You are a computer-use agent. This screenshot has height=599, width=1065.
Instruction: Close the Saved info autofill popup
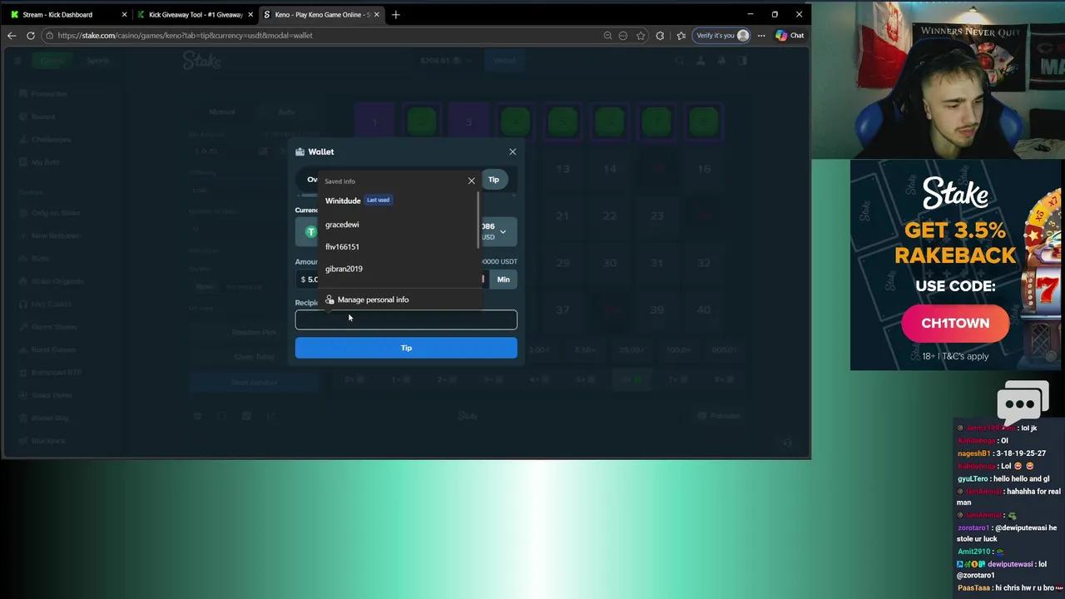[x=472, y=181]
